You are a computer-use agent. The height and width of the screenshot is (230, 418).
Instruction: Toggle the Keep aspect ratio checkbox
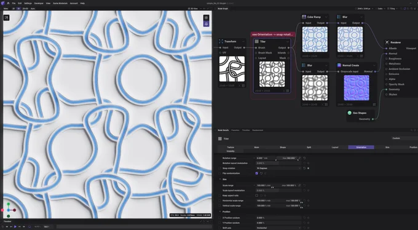tap(257, 196)
